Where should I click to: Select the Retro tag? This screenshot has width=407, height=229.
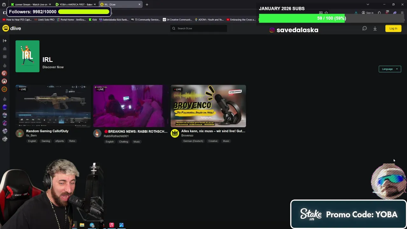(72, 141)
